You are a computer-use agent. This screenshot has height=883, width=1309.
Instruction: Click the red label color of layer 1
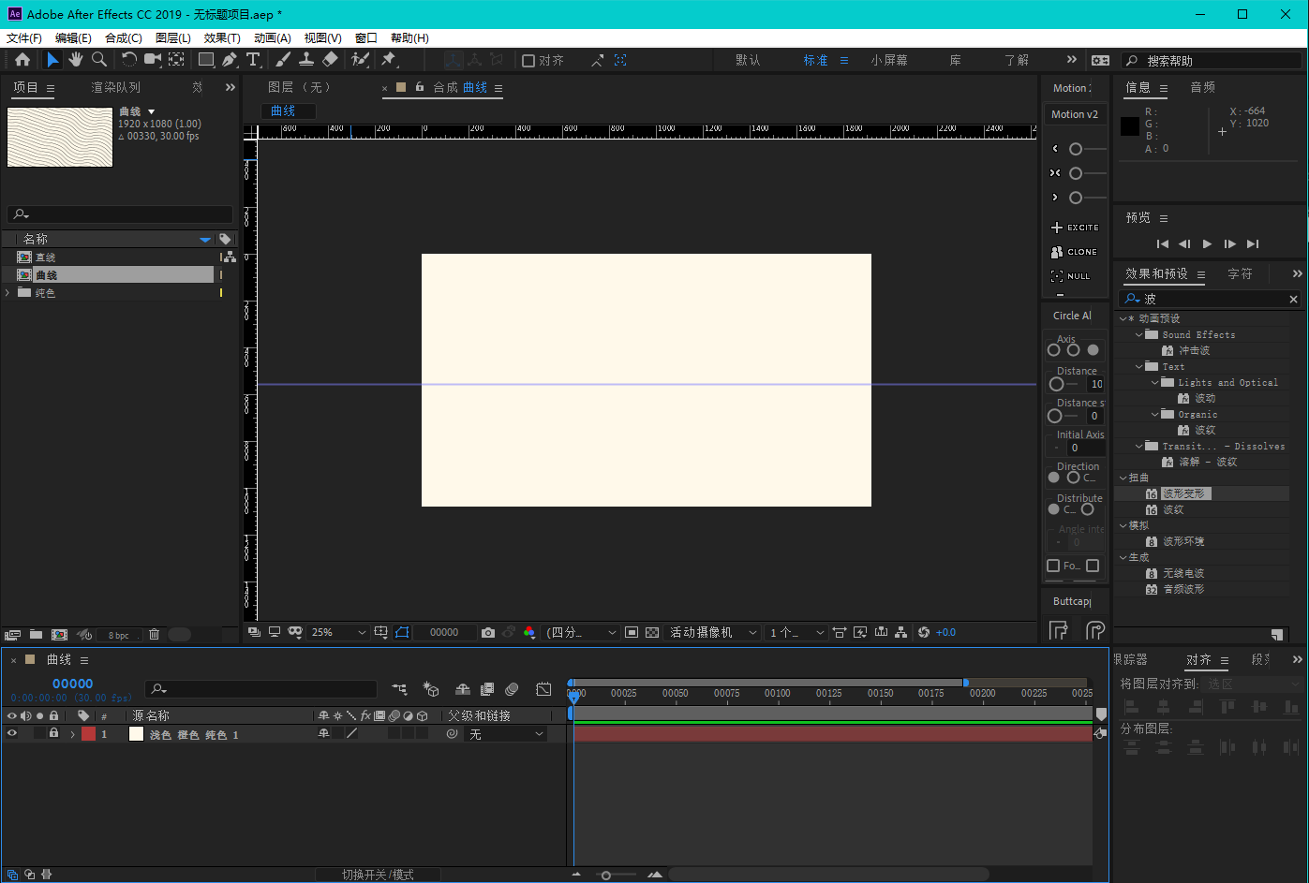pyautogui.click(x=88, y=734)
